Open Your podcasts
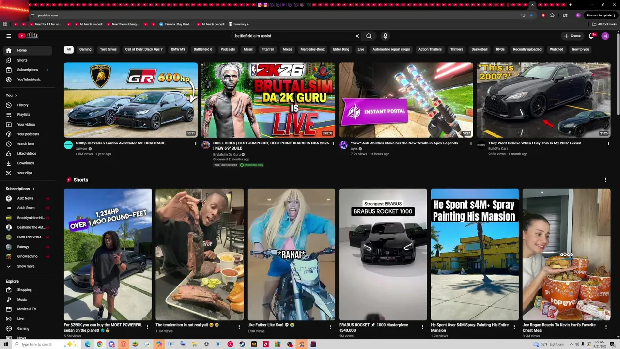 27,134
